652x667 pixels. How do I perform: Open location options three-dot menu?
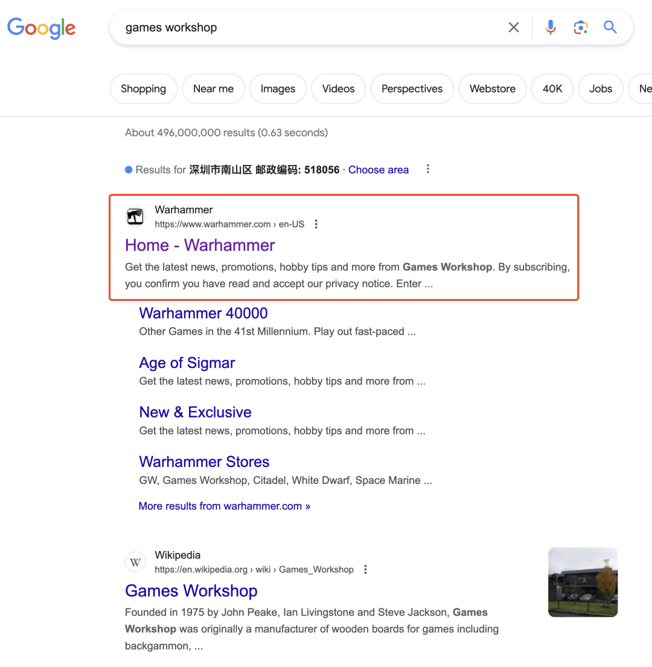coord(428,169)
